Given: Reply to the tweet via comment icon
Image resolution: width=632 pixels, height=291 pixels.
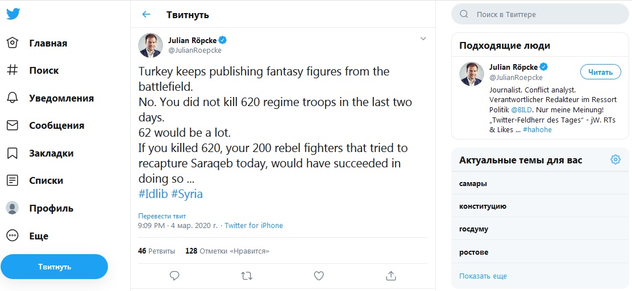Looking at the screenshot, I should 174,275.
